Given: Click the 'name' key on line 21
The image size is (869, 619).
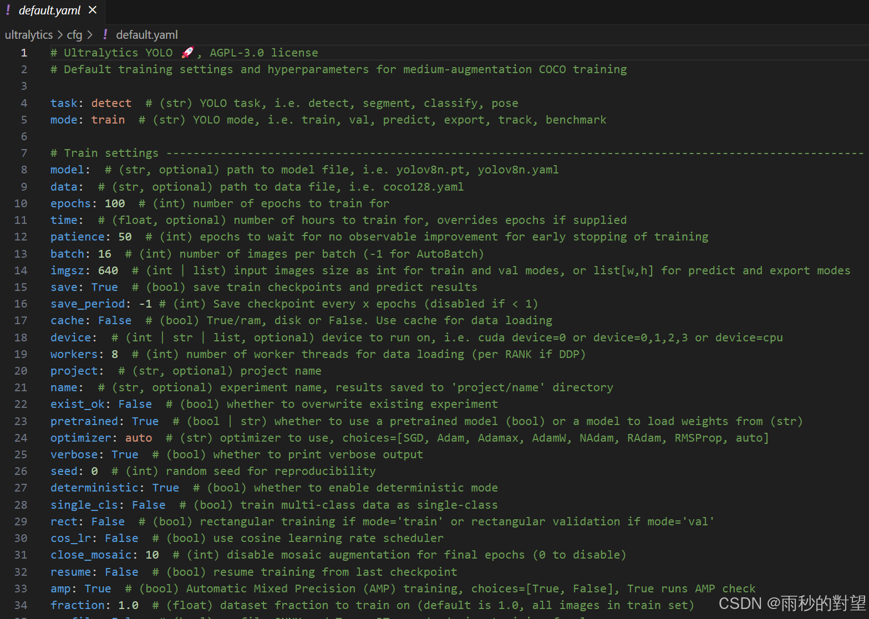Looking at the screenshot, I should click(64, 387).
